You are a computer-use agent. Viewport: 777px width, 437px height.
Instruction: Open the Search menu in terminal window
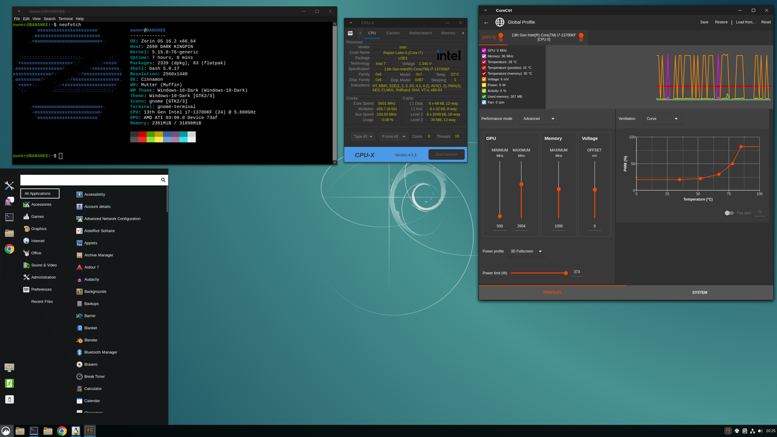click(x=49, y=19)
